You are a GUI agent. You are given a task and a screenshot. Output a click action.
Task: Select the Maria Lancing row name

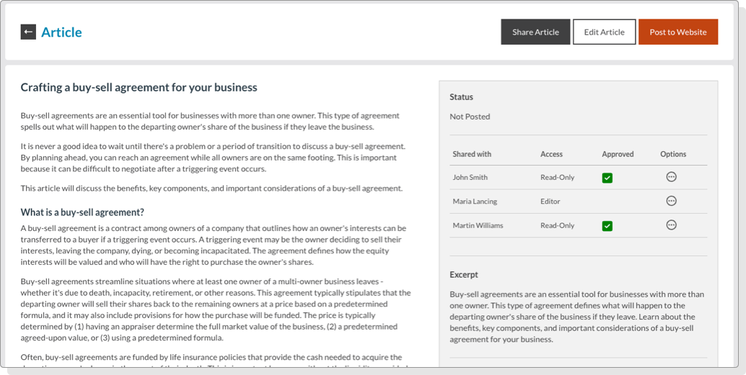(474, 202)
